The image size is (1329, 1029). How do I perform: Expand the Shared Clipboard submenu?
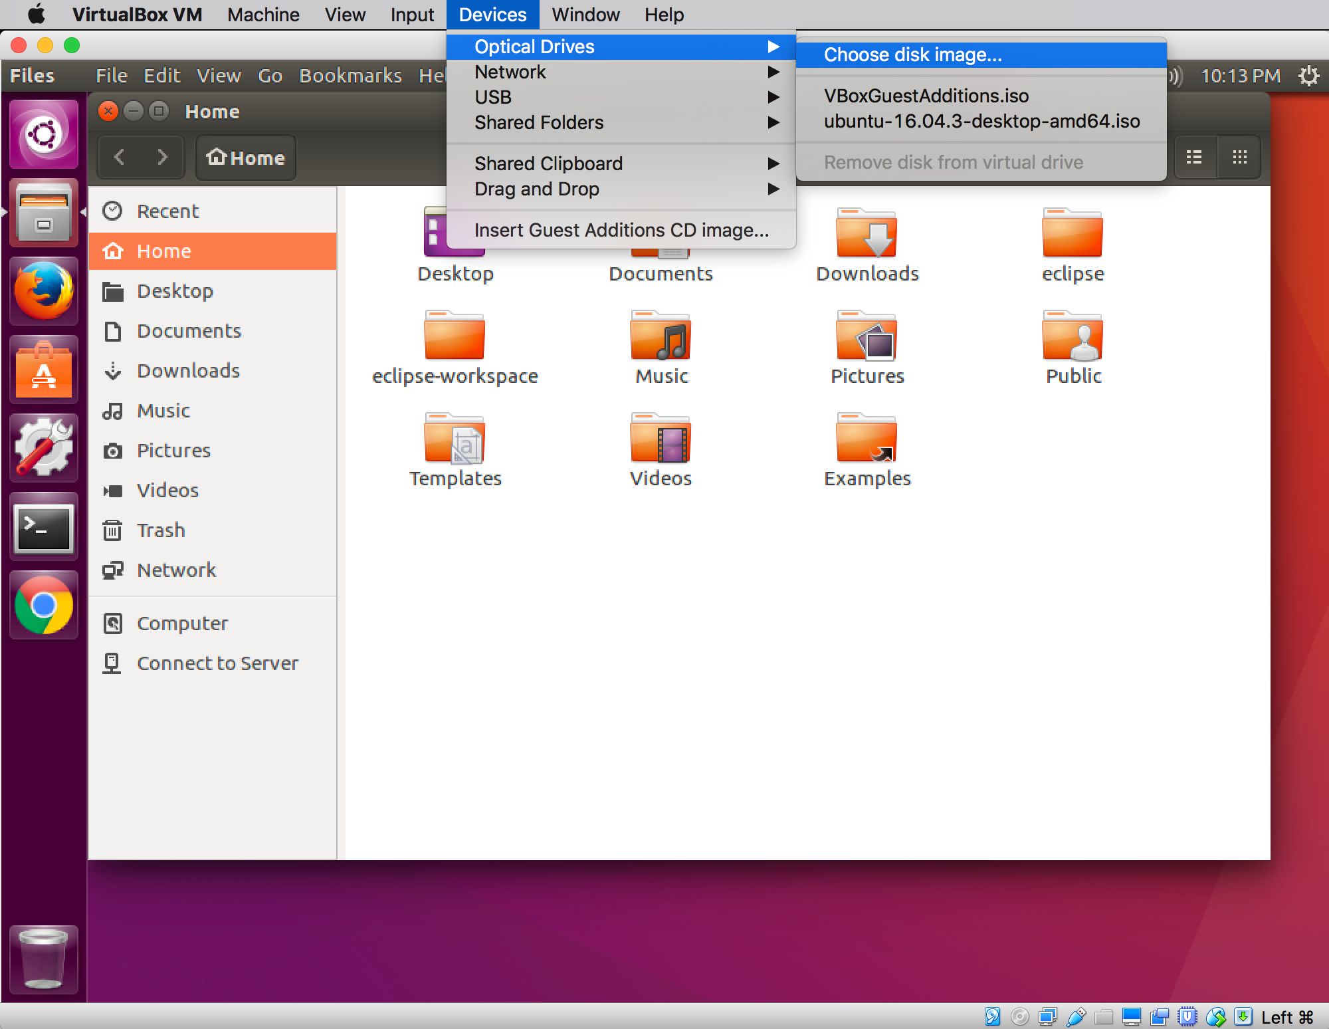[x=621, y=164]
